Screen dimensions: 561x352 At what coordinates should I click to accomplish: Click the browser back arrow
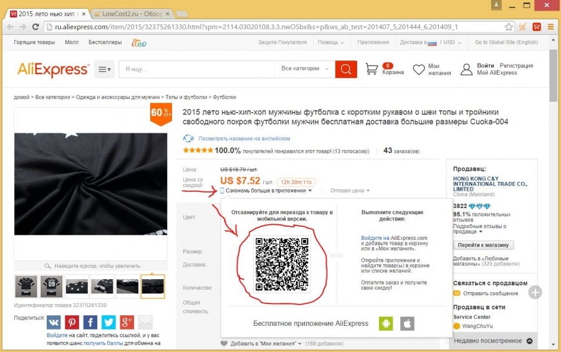[x=10, y=27]
